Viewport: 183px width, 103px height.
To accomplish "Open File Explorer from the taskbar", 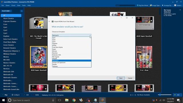I will pyautogui.click(x=67, y=100).
